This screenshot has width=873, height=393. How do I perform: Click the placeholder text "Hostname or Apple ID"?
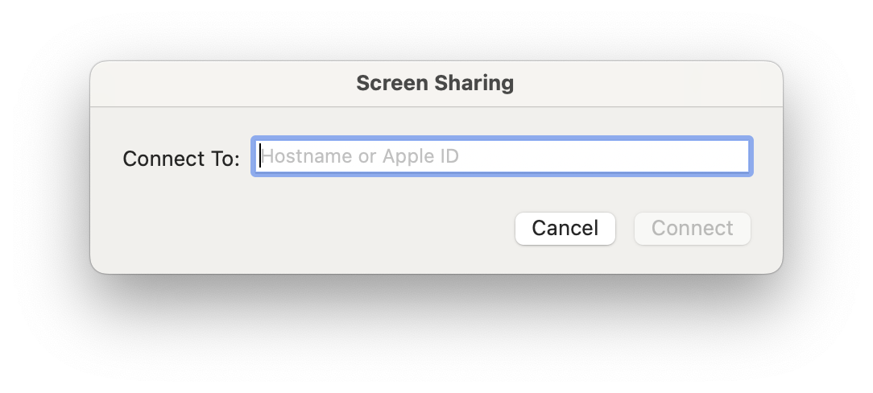[x=360, y=156]
